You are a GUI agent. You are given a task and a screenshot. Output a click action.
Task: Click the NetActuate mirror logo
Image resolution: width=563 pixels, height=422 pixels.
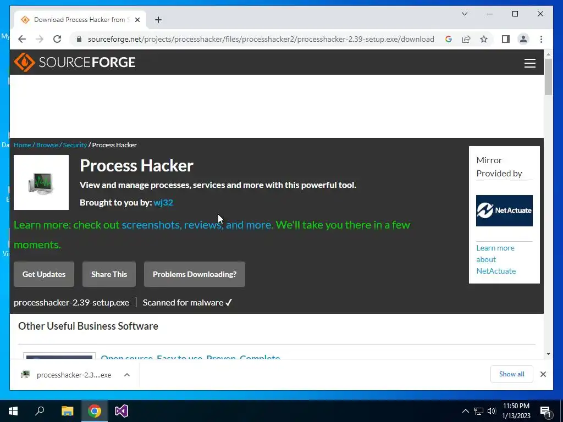(x=504, y=210)
